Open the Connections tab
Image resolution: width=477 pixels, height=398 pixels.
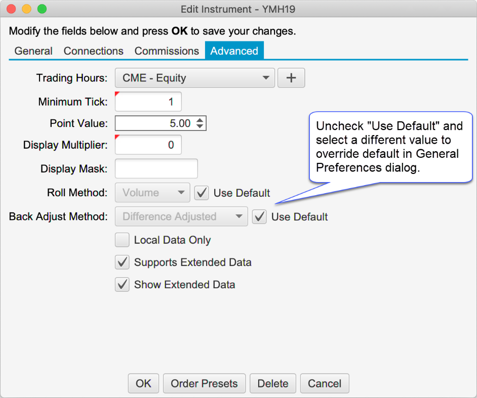point(93,51)
